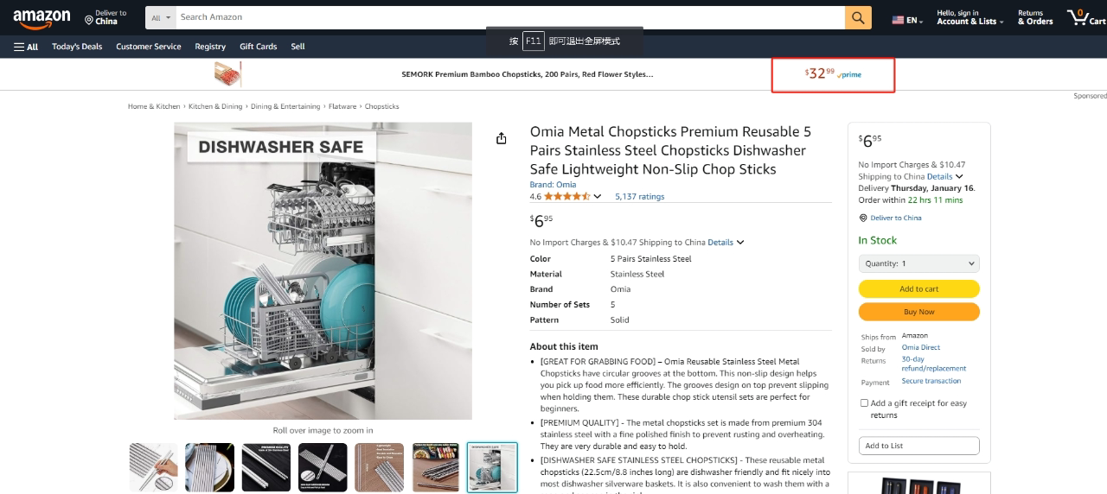Expand the All search category dropdown
1107x494 pixels.
tap(160, 17)
